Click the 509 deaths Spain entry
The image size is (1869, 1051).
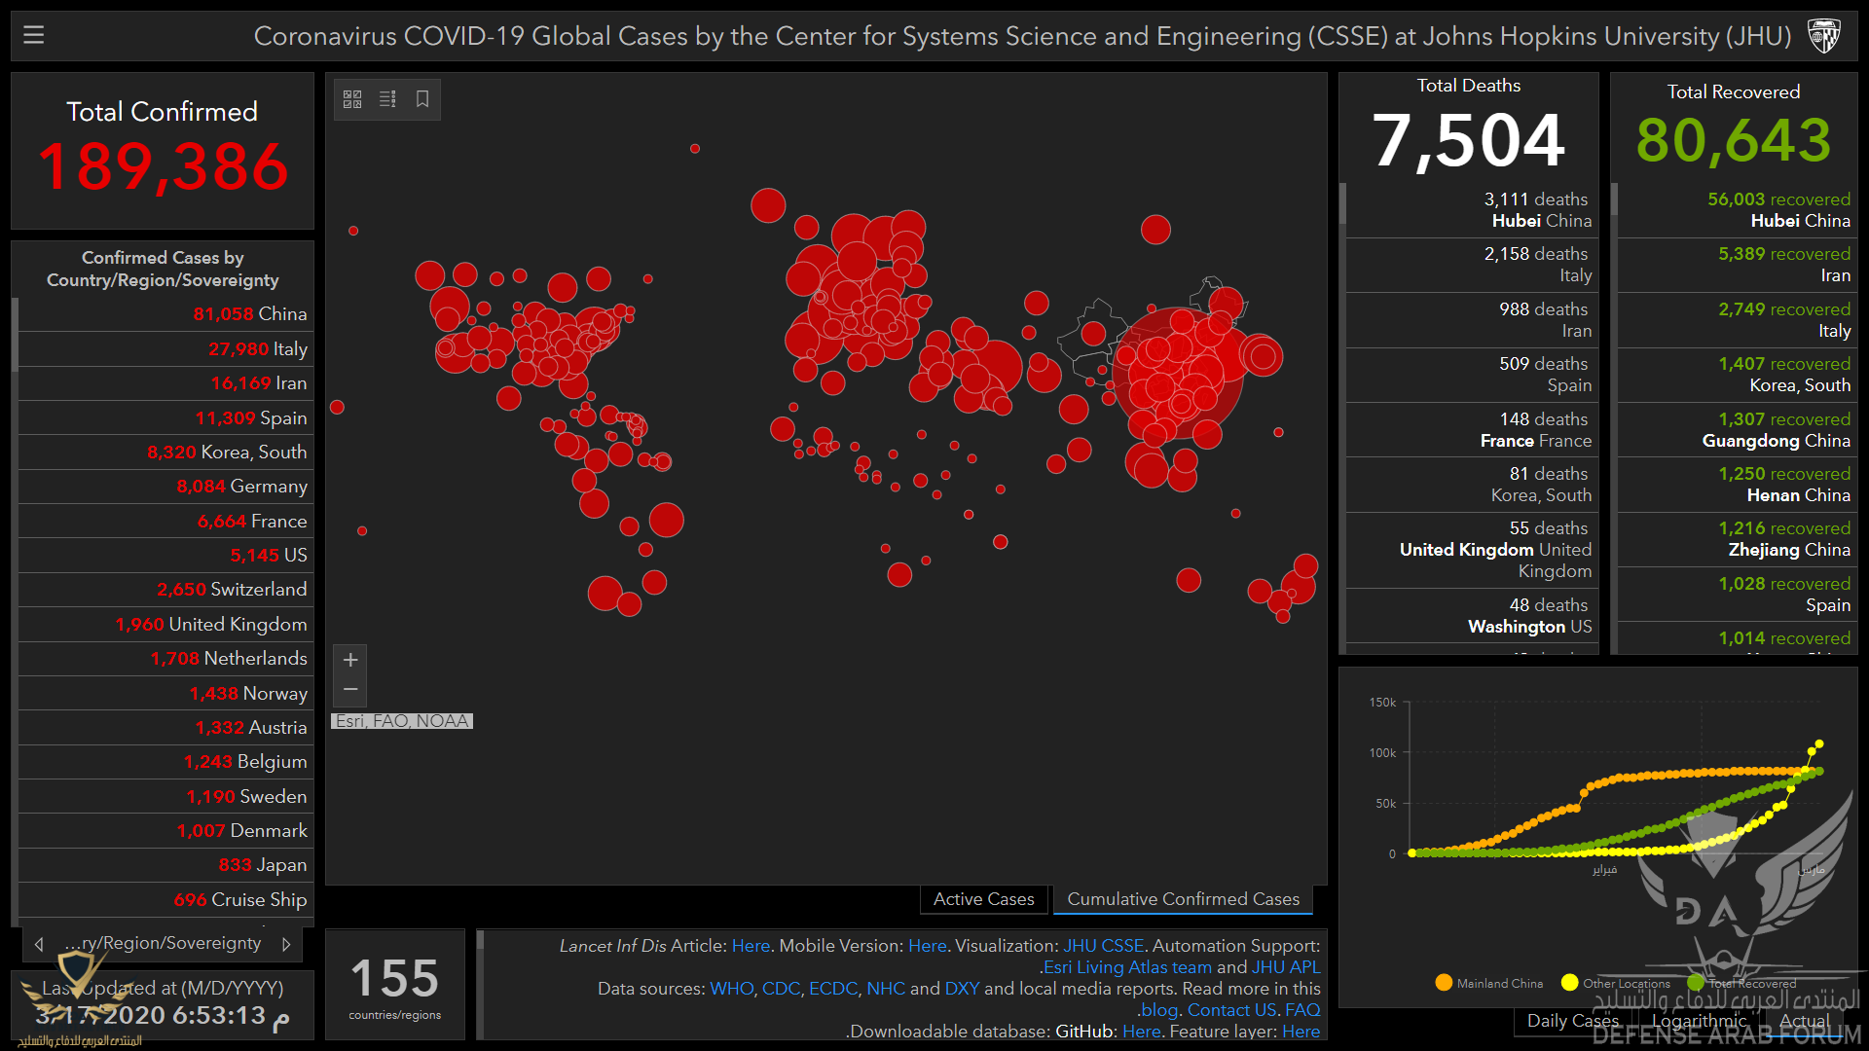1470,375
